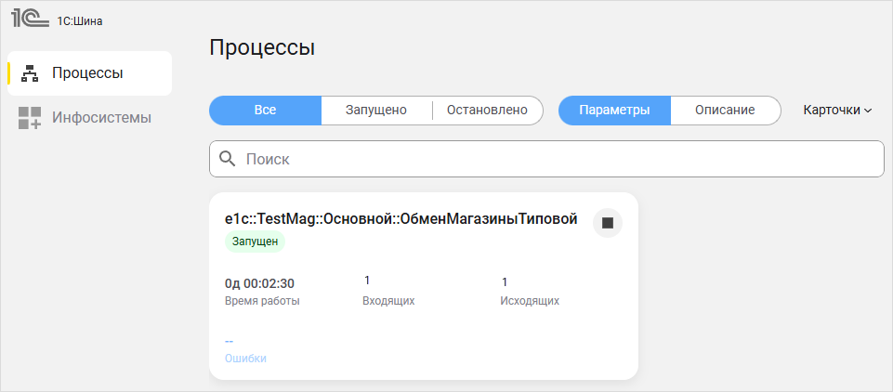Image resolution: width=893 pixels, height=392 pixels.
Task: Click the magnifier search icon
Action: [228, 160]
